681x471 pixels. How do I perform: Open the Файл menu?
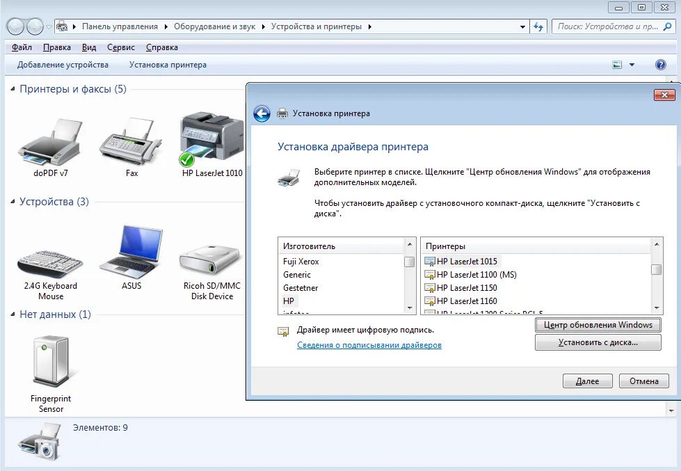point(22,47)
